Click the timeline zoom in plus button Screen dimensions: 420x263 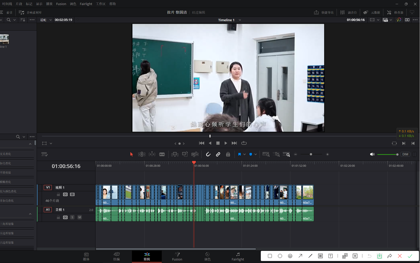pos(327,154)
